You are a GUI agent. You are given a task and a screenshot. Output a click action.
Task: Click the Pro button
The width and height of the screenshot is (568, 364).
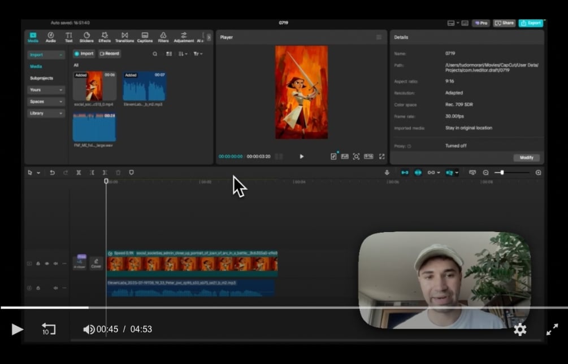tap(481, 23)
